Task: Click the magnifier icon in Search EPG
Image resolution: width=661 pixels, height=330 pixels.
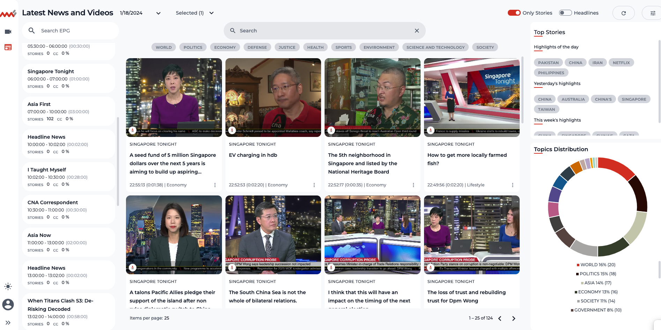Action: click(x=32, y=31)
